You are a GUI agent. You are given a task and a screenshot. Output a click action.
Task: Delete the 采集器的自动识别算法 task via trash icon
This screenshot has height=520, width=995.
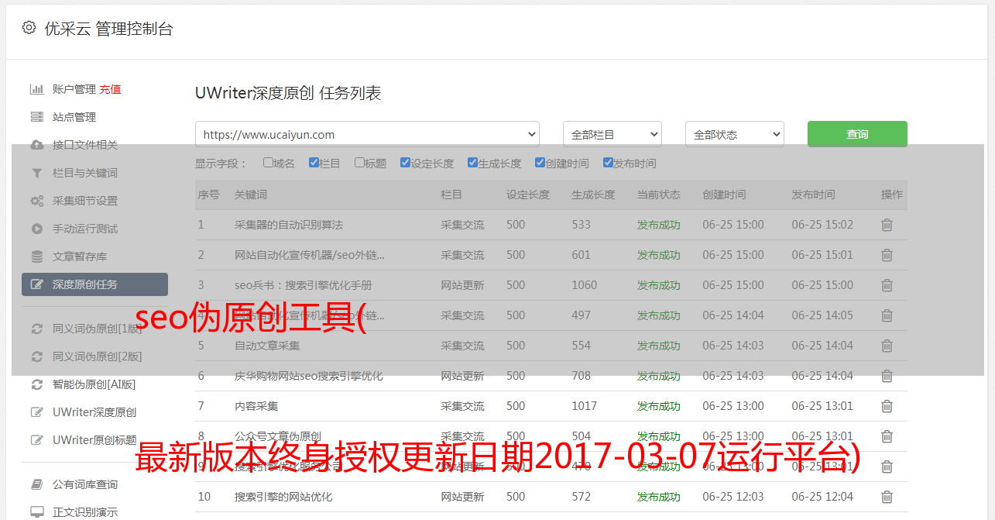887,225
